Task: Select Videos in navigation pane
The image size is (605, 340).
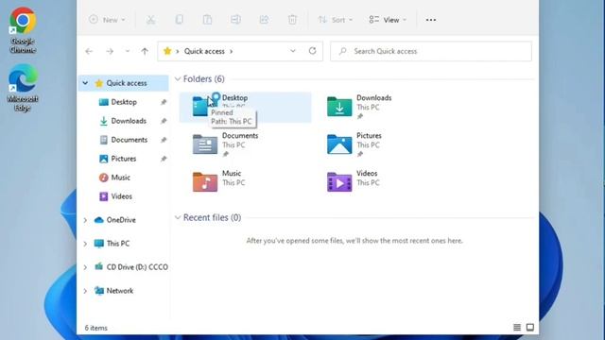Action: coord(122,196)
